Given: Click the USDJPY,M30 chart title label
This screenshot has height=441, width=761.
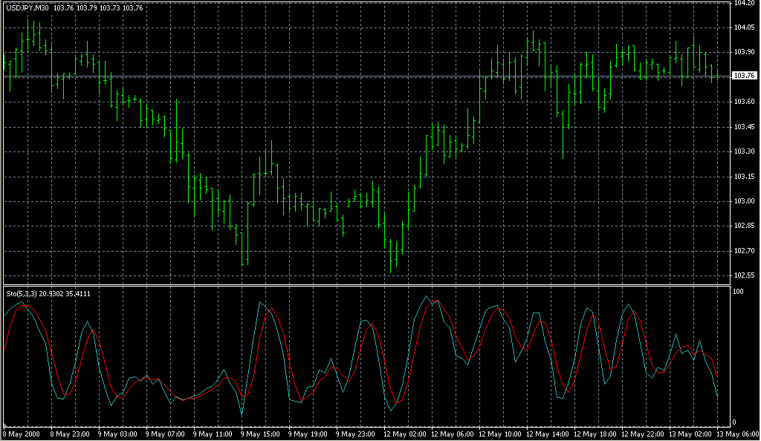Looking at the screenshot, I should click(27, 7).
